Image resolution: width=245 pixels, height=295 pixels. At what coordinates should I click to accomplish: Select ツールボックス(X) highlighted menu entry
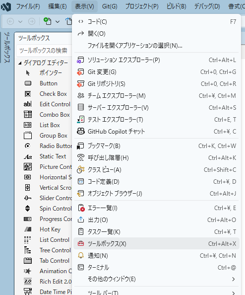coord(157,244)
